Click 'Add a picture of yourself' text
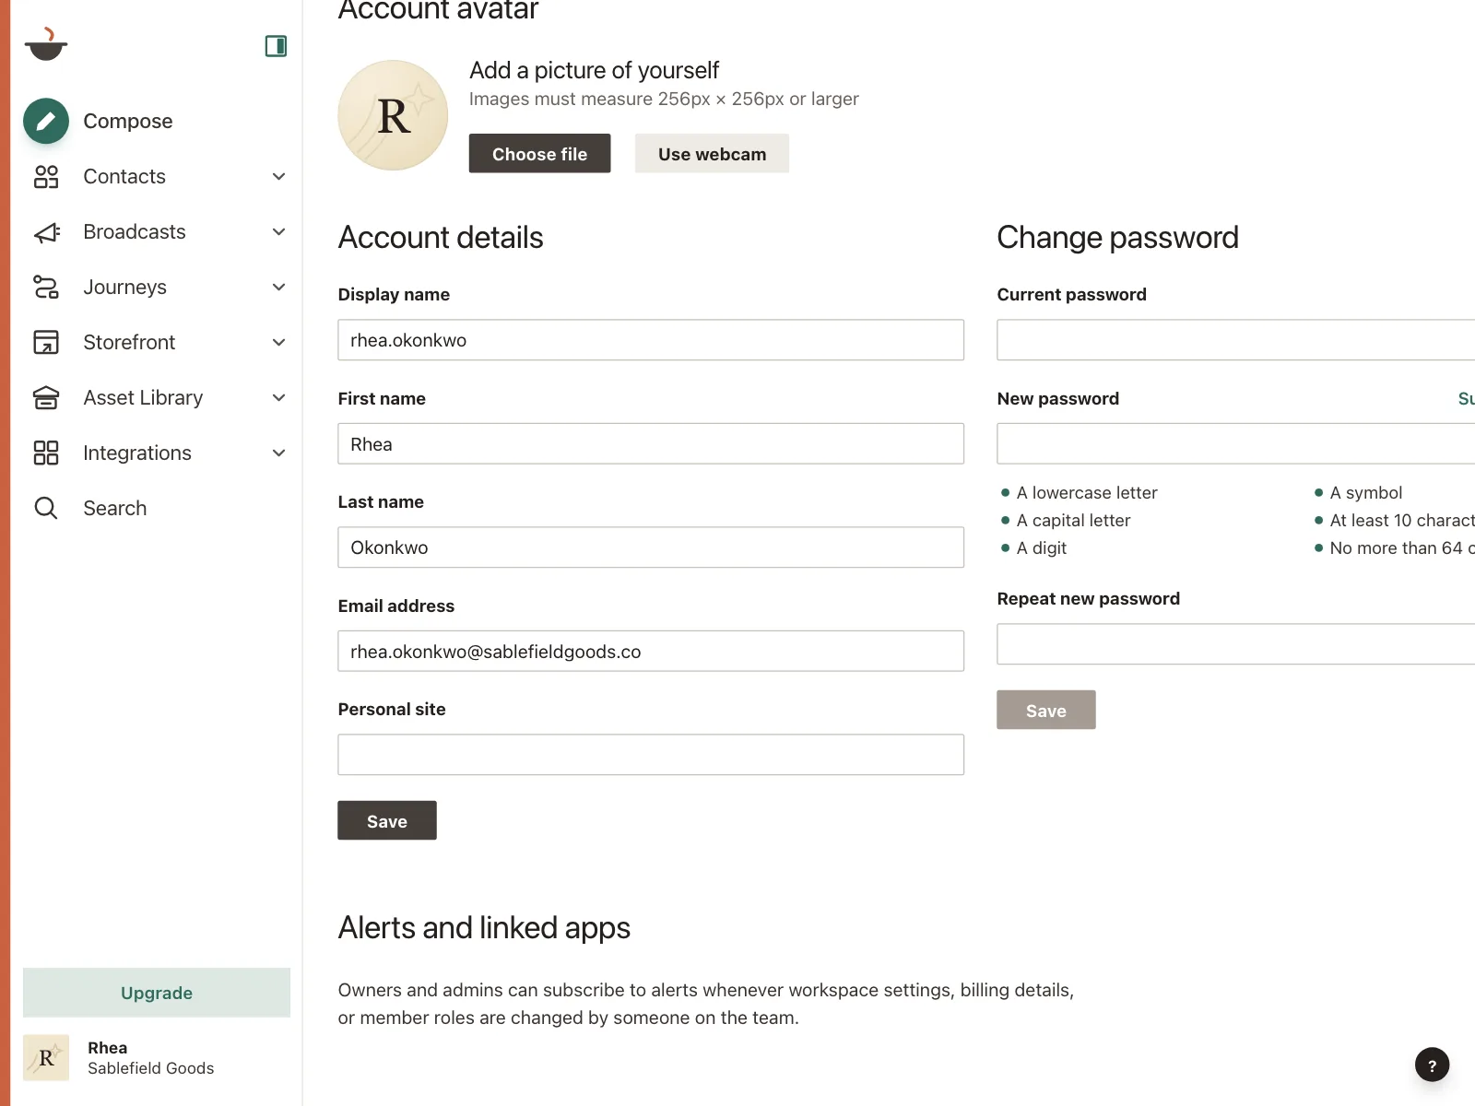Image resolution: width=1475 pixels, height=1106 pixels. (x=594, y=70)
